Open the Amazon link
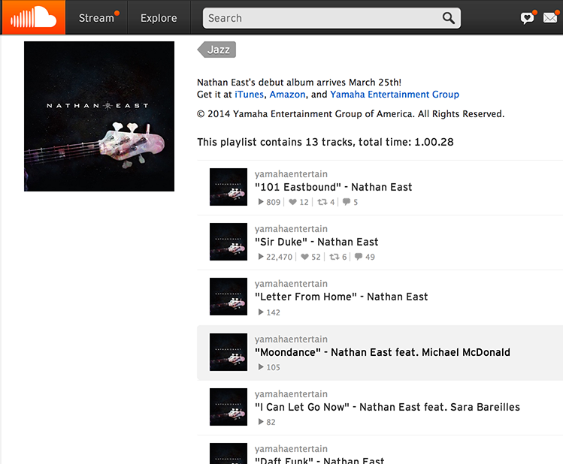Image resolution: width=563 pixels, height=464 pixels. [287, 95]
